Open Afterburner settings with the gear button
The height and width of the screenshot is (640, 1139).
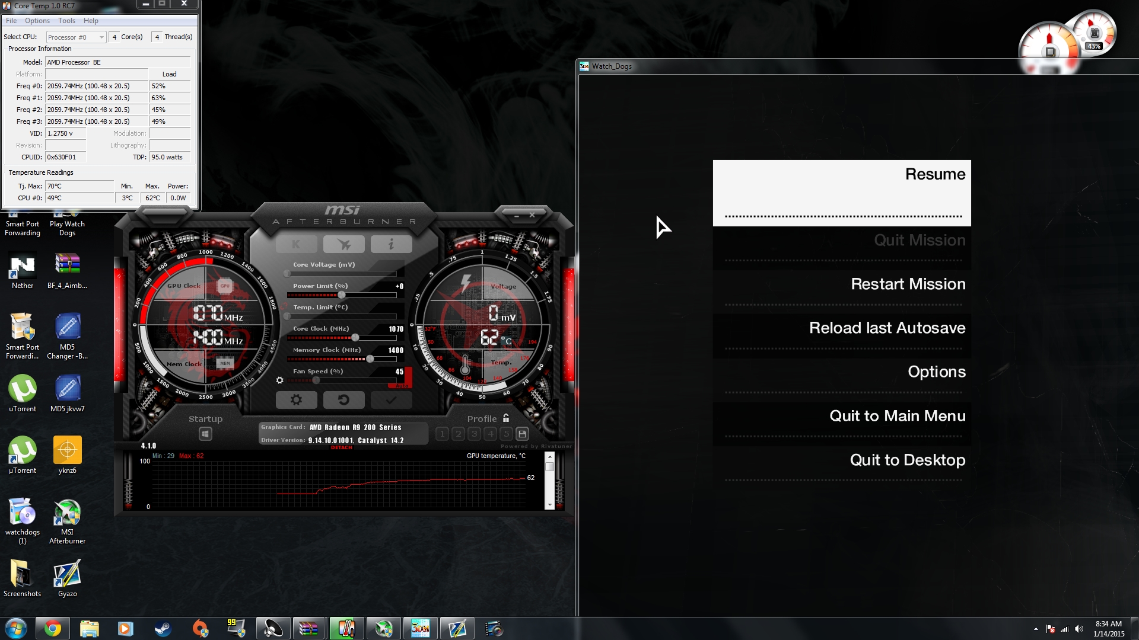296,400
